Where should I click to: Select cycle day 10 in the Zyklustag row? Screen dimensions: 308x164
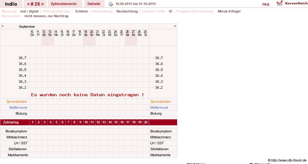pos(86,122)
